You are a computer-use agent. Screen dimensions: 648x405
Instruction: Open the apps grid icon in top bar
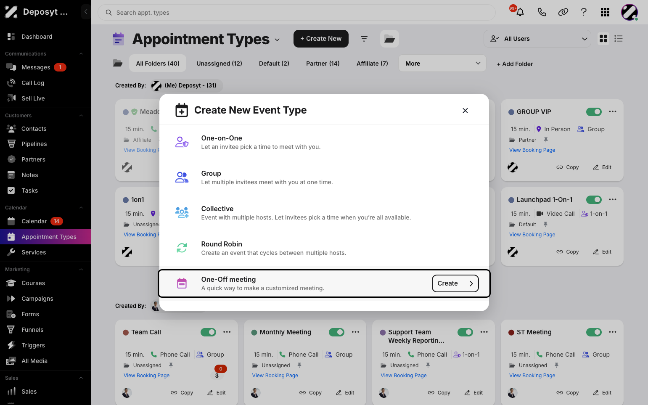point(605,12)
